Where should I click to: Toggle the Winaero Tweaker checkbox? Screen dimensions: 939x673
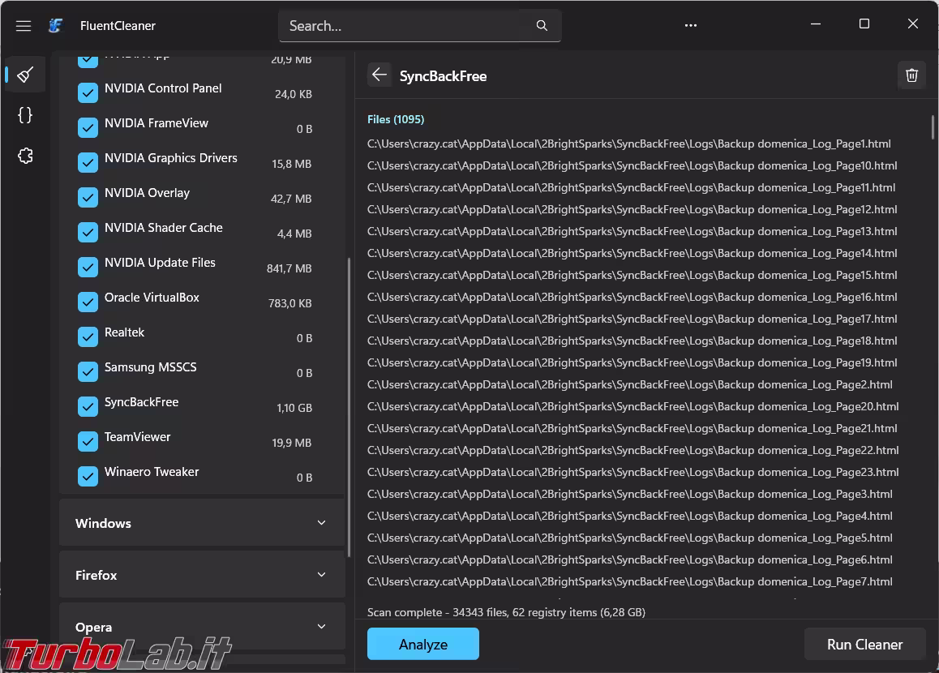coord(88,476)
